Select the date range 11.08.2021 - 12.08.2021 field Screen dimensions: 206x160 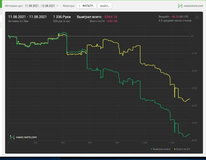point(40,6)
